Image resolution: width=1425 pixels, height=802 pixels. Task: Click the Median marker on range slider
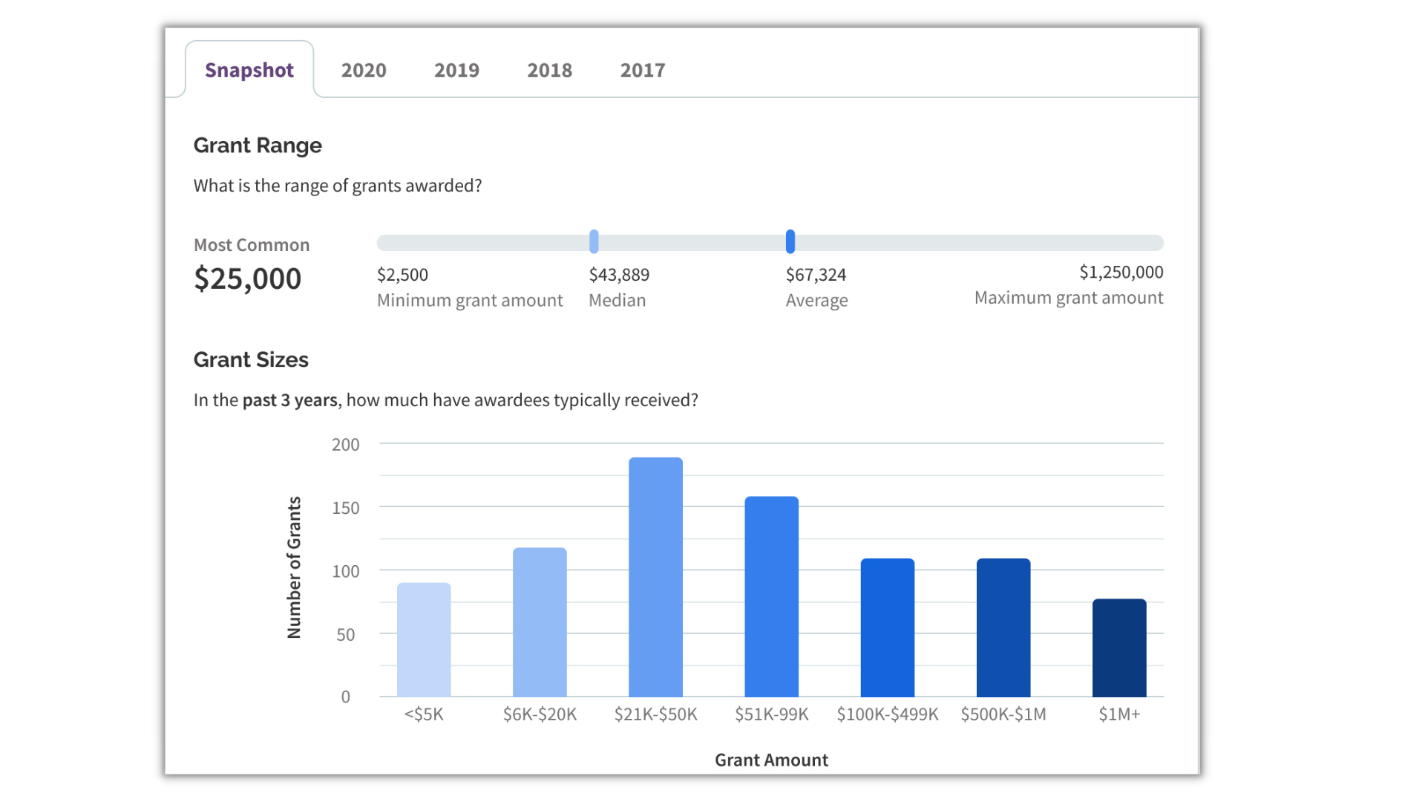594,241
